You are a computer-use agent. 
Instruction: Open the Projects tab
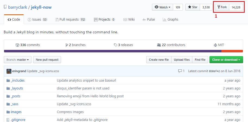click(x=104, y=20)
